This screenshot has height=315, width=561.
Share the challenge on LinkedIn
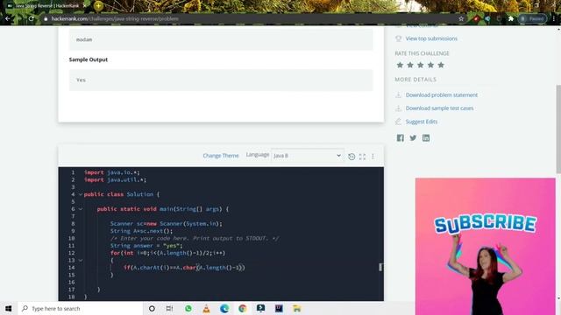pyautogui.click(x=426, y=138)
